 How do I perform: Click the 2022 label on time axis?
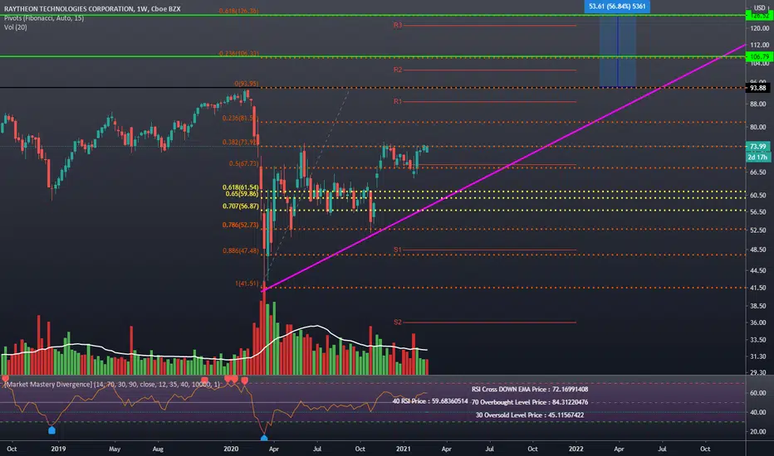[x=576, y=449]
